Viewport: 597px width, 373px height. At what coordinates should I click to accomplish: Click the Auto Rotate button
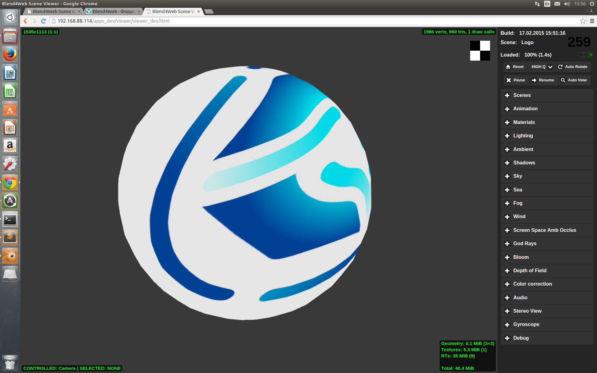pyautogui.click(x=573, y=67)
